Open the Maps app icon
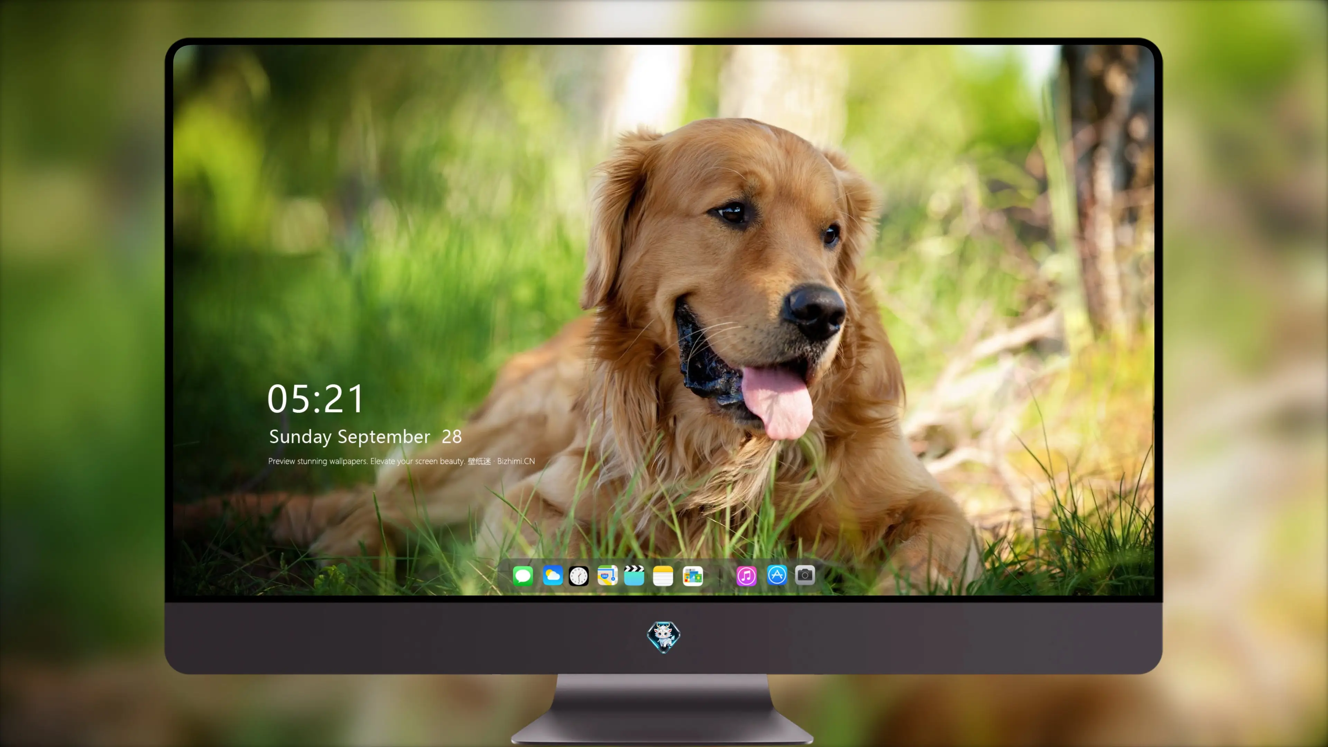The image size is (1328, 747). coord(607,575)
